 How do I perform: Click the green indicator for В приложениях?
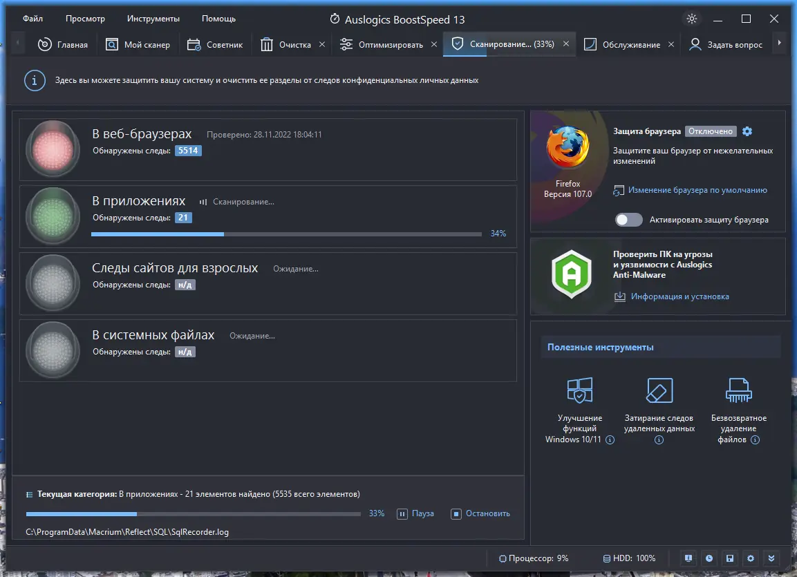point(53,216)
